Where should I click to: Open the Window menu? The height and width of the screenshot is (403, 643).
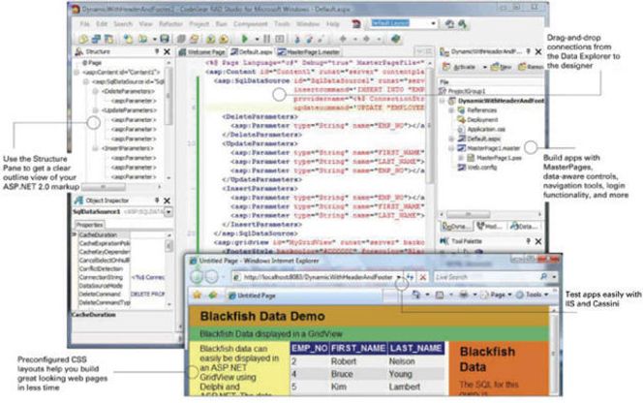[x=308, y=24]
